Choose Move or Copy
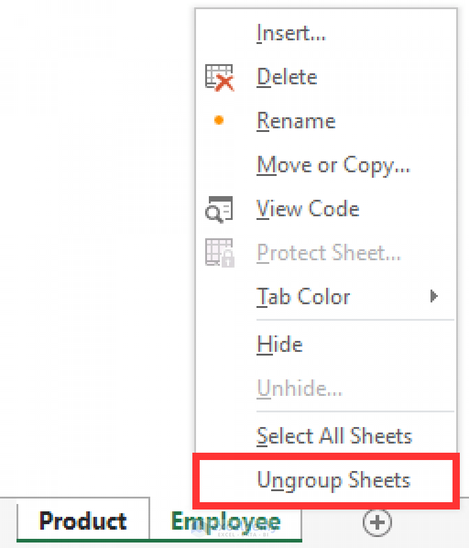 (333, 165)
